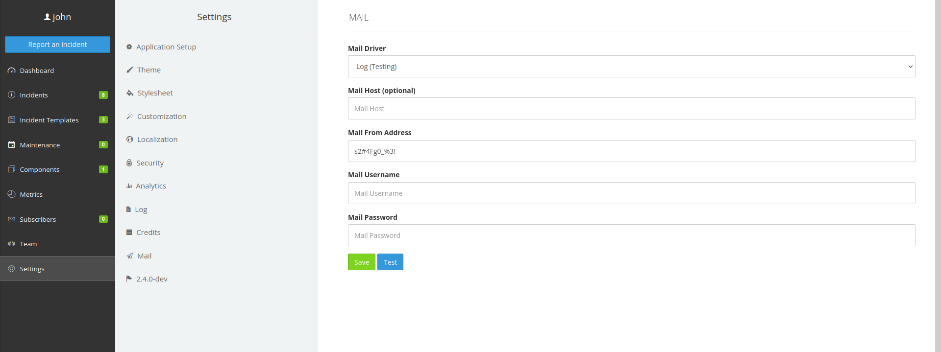
Task: Click the Maintenance calendar icon
Action: (x=11, y=145)
